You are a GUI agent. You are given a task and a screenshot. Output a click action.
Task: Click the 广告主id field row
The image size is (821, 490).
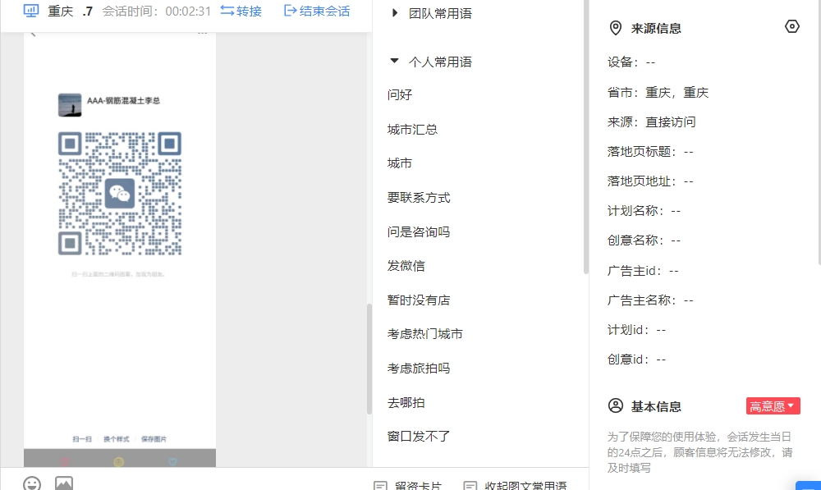tap(643, 271)
